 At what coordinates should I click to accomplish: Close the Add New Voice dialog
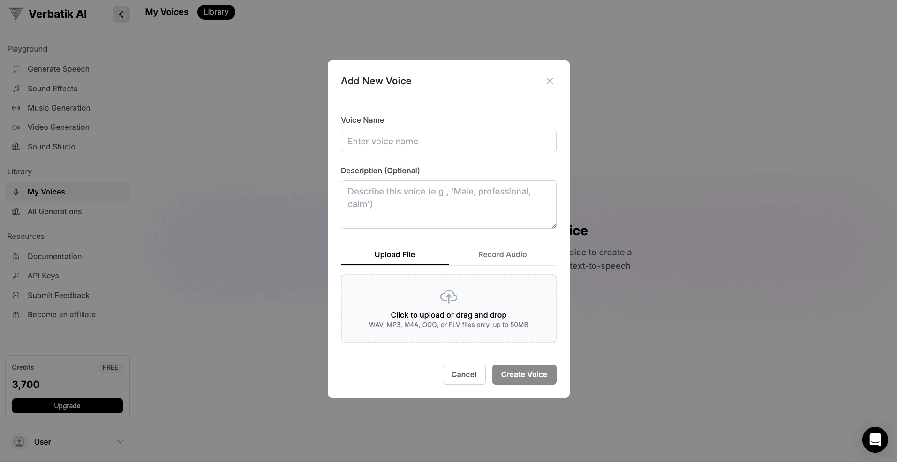(550, 81)
